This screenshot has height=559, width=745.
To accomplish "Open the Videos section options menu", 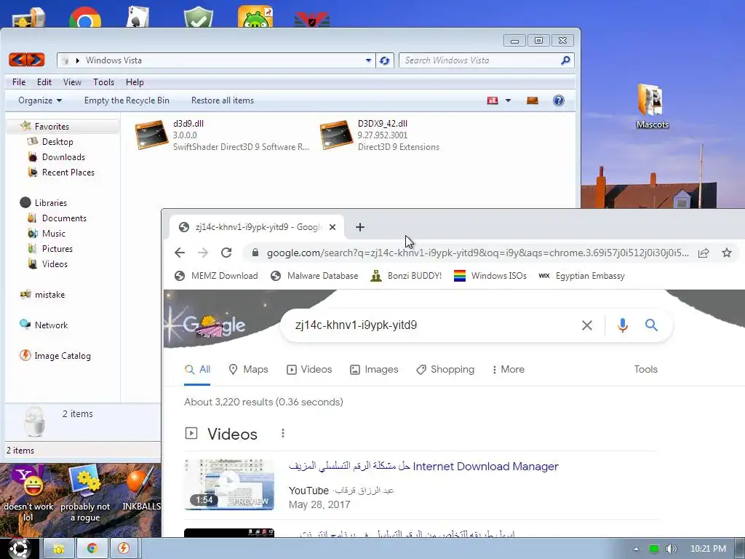I will pyautogui.click(x=283, y=433).
